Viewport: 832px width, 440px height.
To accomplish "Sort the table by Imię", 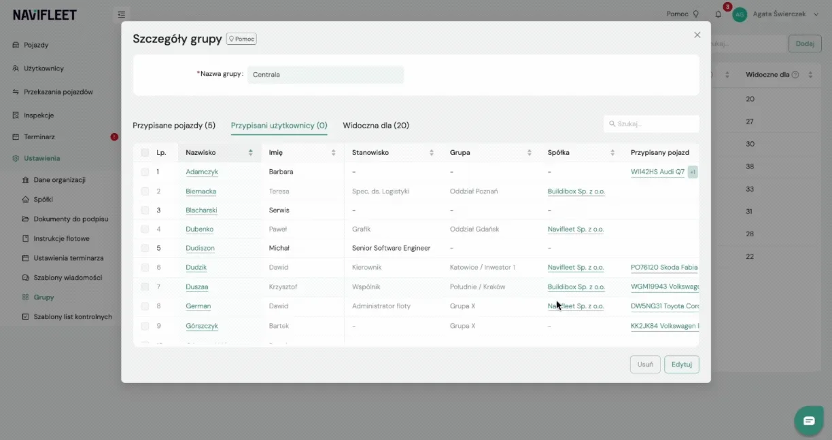I will [x=333, y=153].
